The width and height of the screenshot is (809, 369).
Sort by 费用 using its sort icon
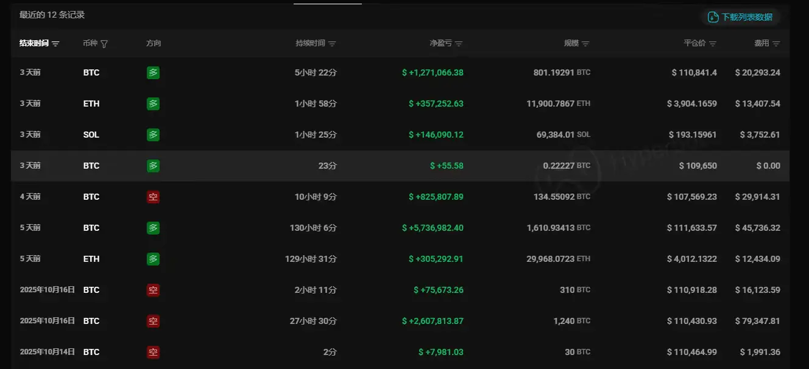click(776, 44)
